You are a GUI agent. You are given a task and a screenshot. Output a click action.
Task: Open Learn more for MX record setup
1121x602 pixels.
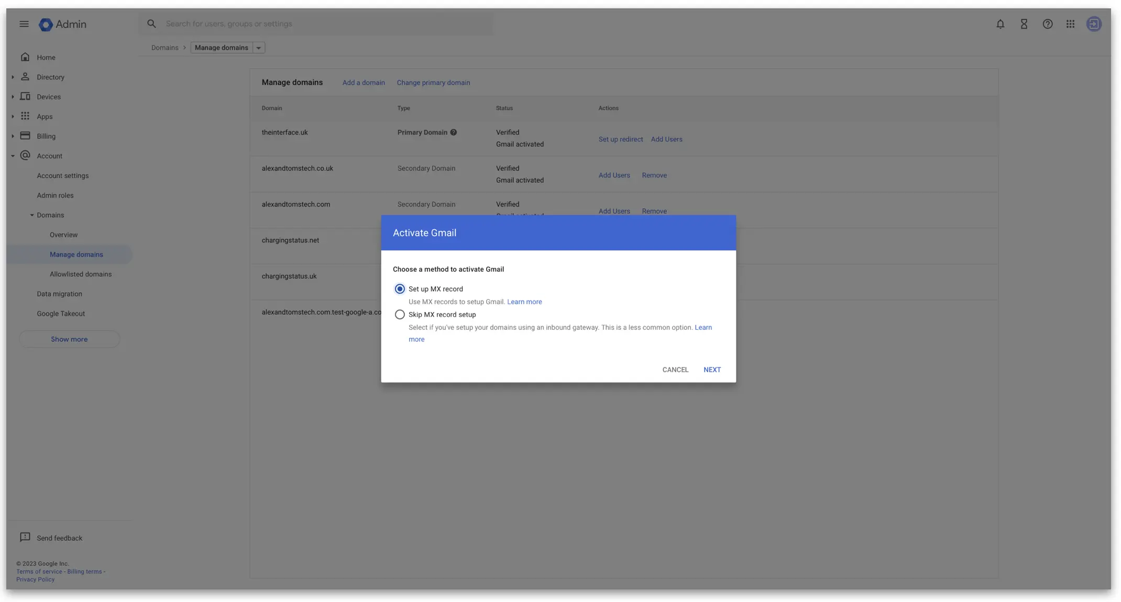point(524,302)
